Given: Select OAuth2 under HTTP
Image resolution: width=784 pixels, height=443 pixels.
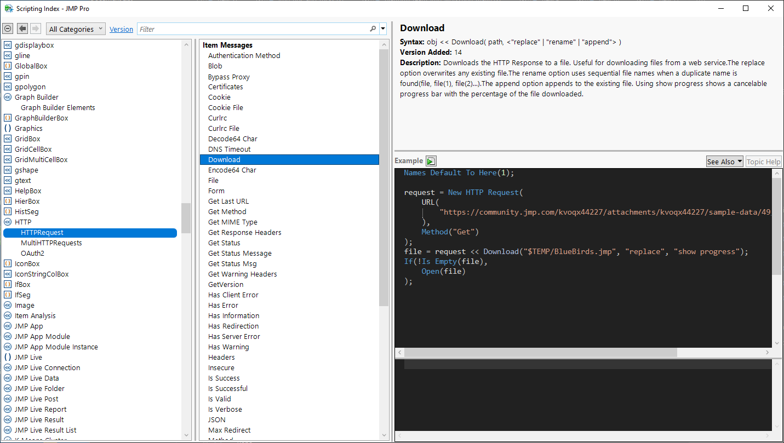Looking at the screenshot, I should pos(32,254).
